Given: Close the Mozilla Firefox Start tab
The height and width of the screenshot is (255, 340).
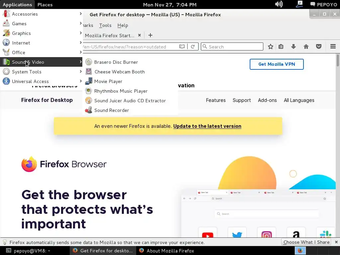Looking at the screenshot, I should (139, 35).
